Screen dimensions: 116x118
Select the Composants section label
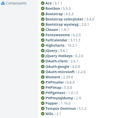[x=16, y=3]
